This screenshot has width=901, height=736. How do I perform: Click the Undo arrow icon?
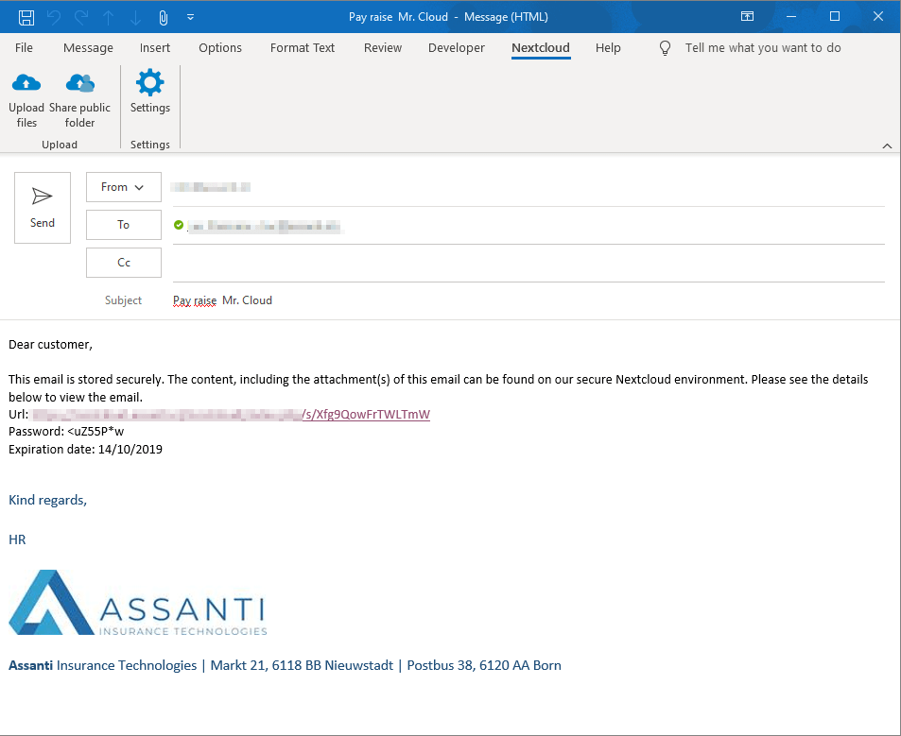[54, 17]
